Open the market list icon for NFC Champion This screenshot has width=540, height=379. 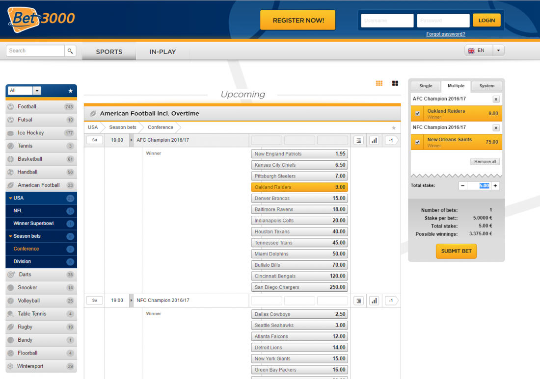[359, 301]
